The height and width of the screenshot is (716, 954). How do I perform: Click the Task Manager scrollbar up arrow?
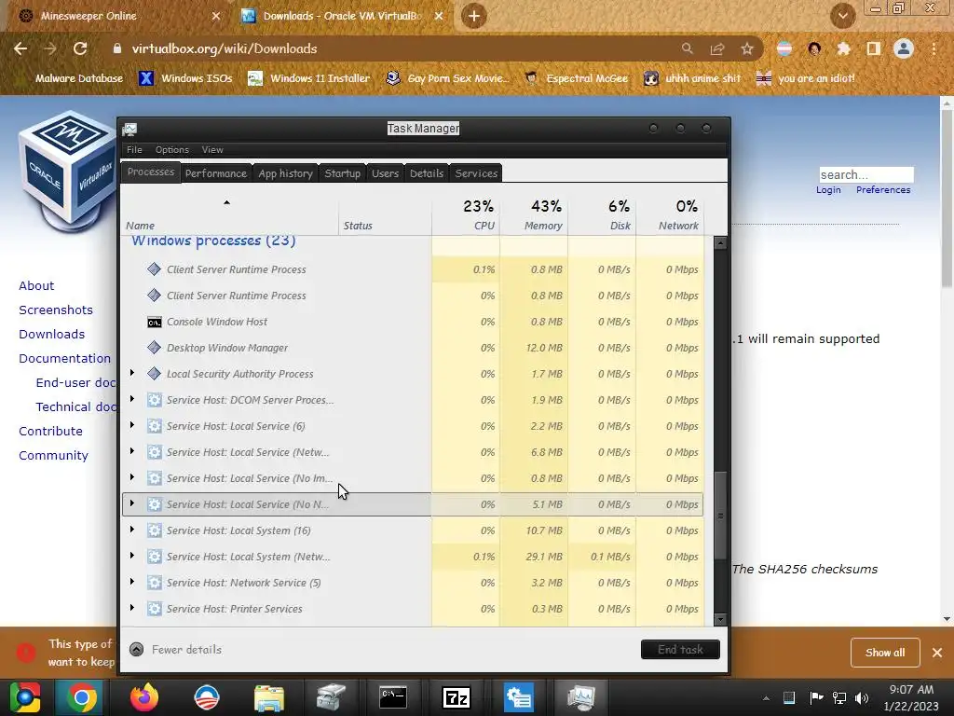(720, 243)
